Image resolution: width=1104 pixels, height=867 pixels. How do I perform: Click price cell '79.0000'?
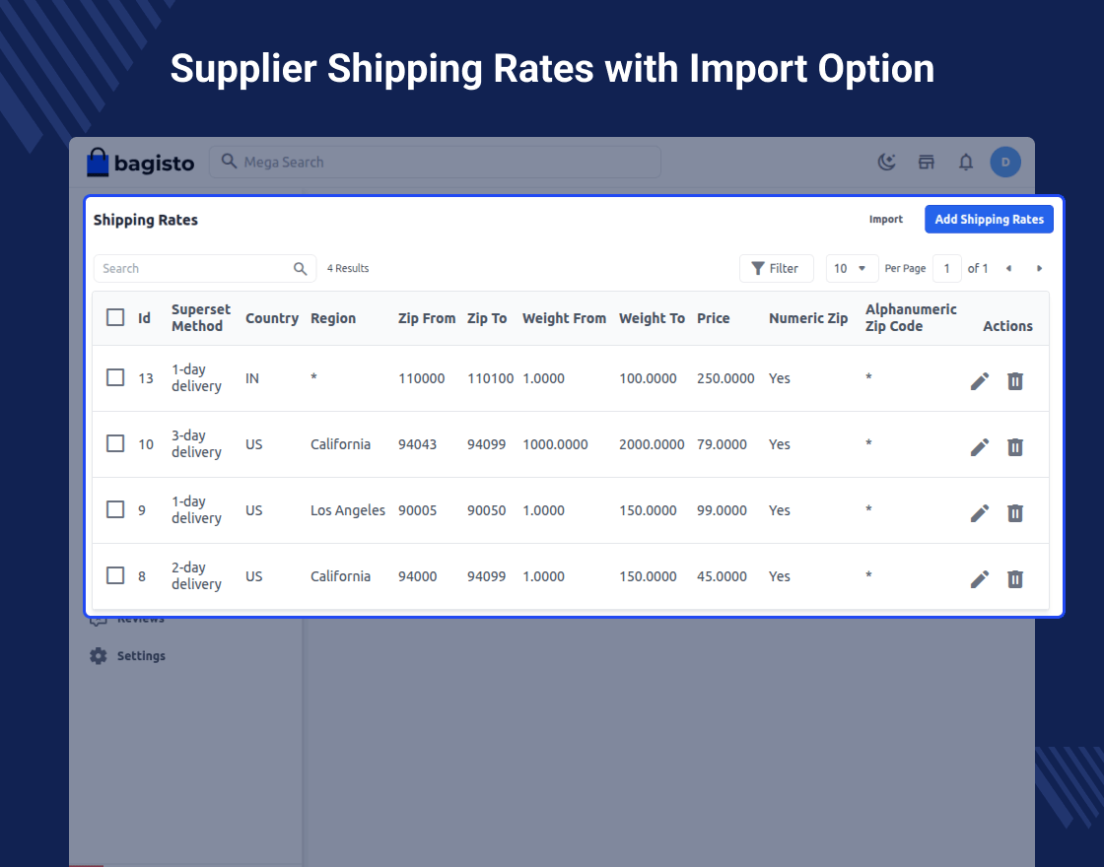click(722, 444)
